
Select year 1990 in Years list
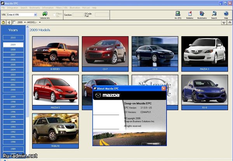tap(13, 142)
